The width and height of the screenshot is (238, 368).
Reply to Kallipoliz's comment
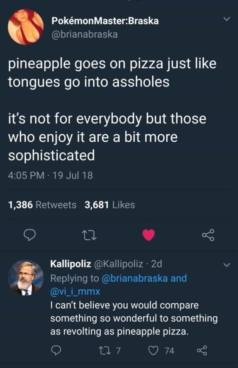pyautogui.click(x=56, y=351)
